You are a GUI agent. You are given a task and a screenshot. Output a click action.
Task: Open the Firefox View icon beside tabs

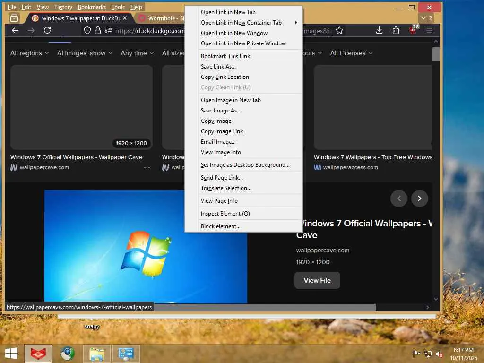[x=14, y=18]
